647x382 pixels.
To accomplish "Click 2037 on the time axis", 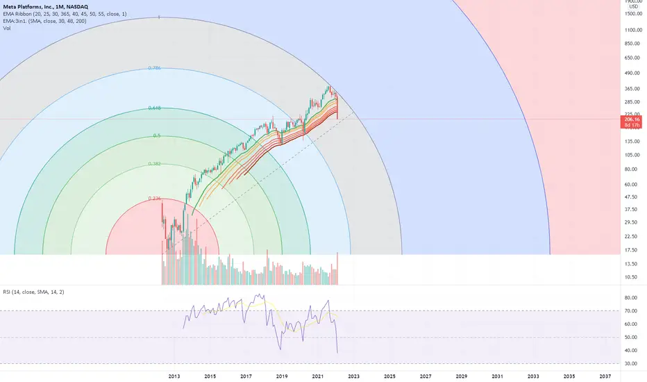I will 605,376.
